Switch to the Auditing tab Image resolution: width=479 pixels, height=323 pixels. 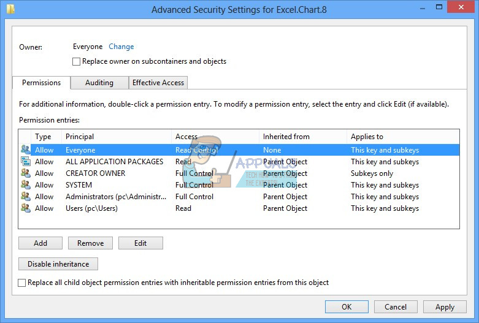tap(99, 83)
